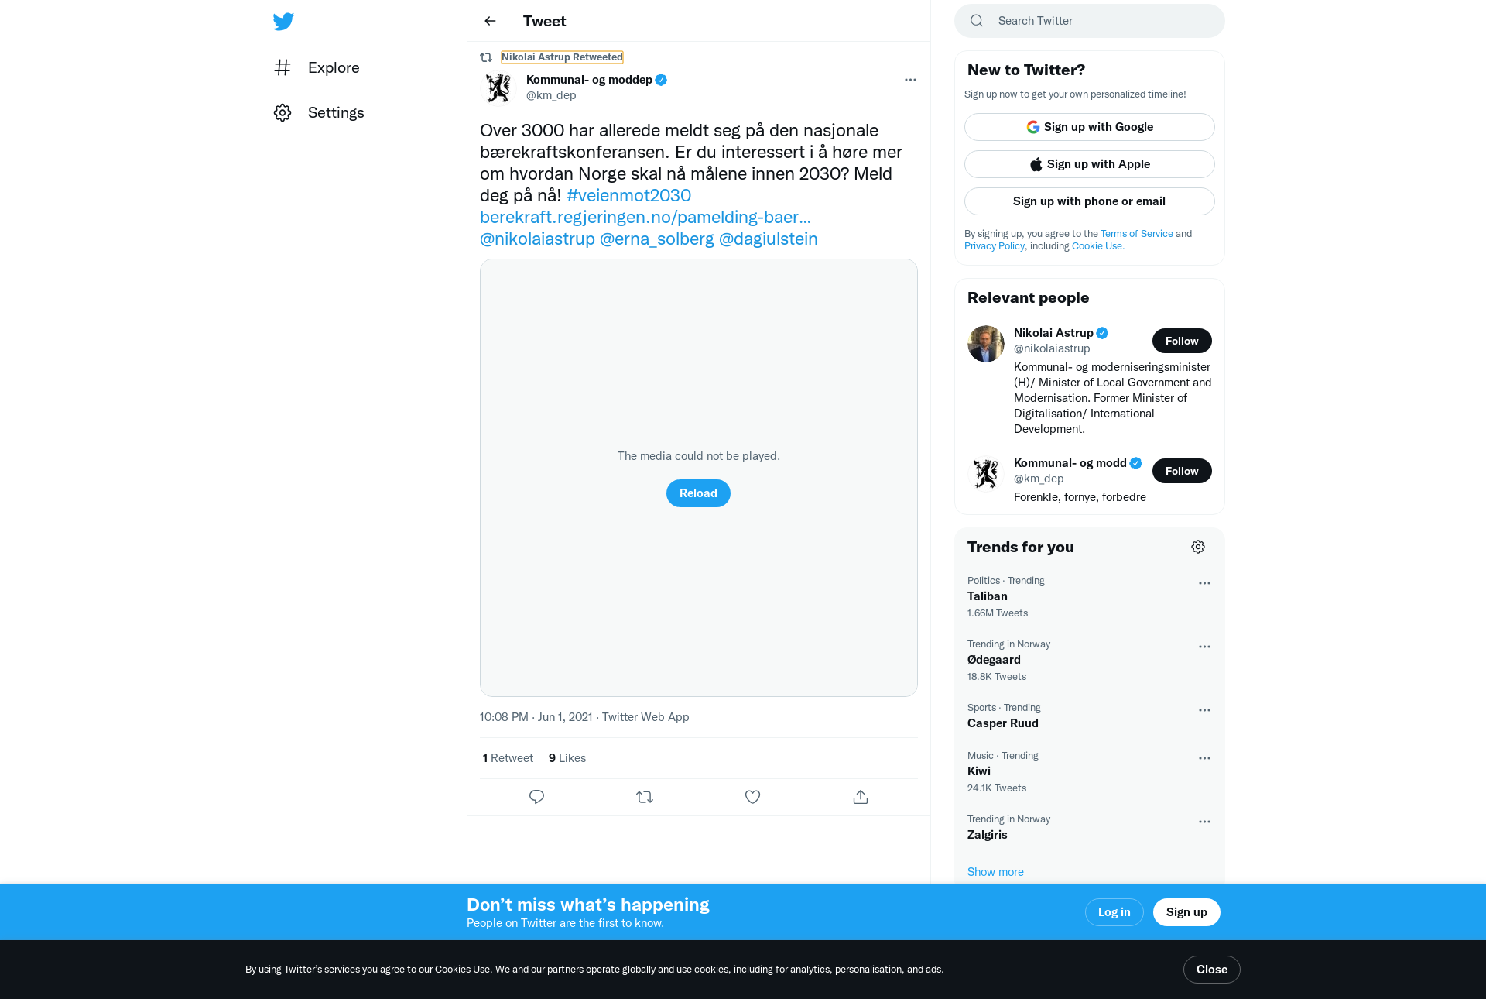Click the retweet icon below the tweet
The width and height of the screenshot is (1486, 999).
(x=645, y=797)
